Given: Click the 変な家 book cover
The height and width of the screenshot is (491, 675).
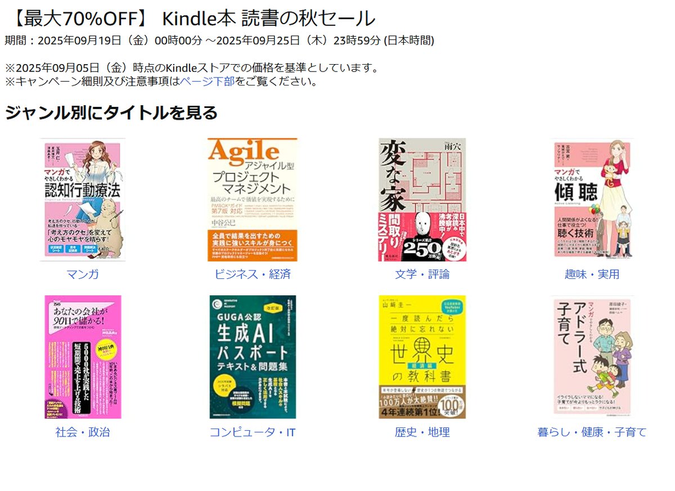Looking at the screenshot, I should pyautogui.click(x=422, y=200).
